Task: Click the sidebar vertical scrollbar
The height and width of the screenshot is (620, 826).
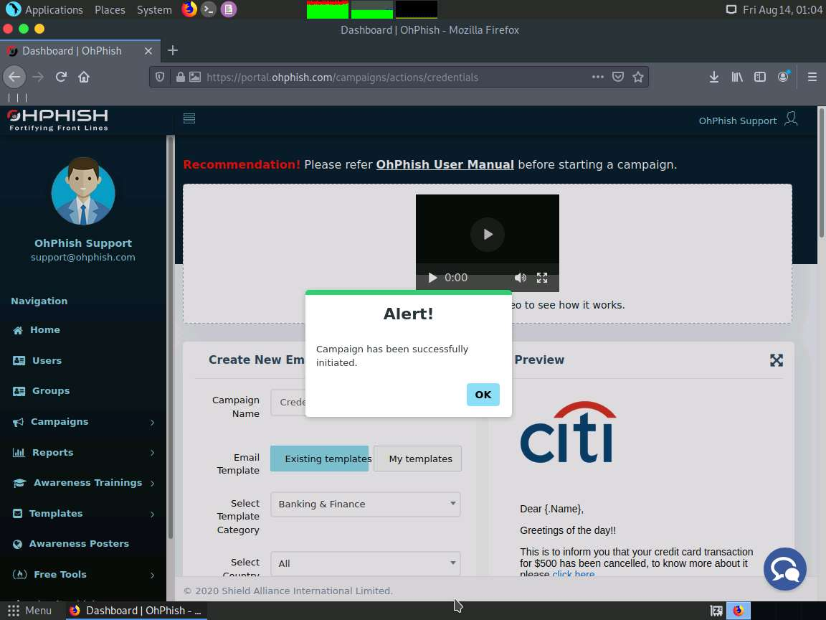Action: 170,337
